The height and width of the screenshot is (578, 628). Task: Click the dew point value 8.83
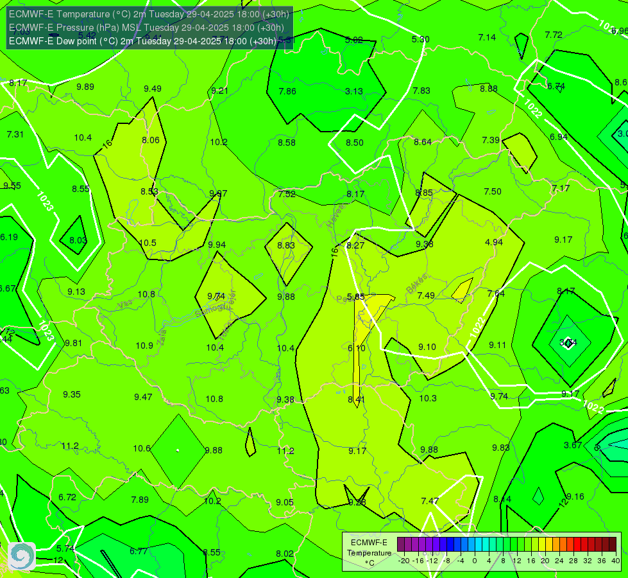pyautogui.click(x=286, y=245)
